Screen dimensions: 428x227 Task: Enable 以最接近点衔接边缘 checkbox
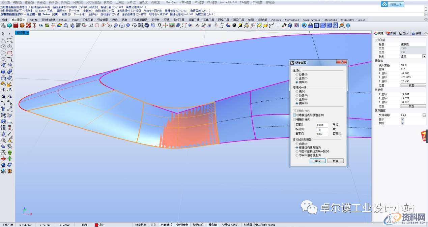(x=294, y=115)
